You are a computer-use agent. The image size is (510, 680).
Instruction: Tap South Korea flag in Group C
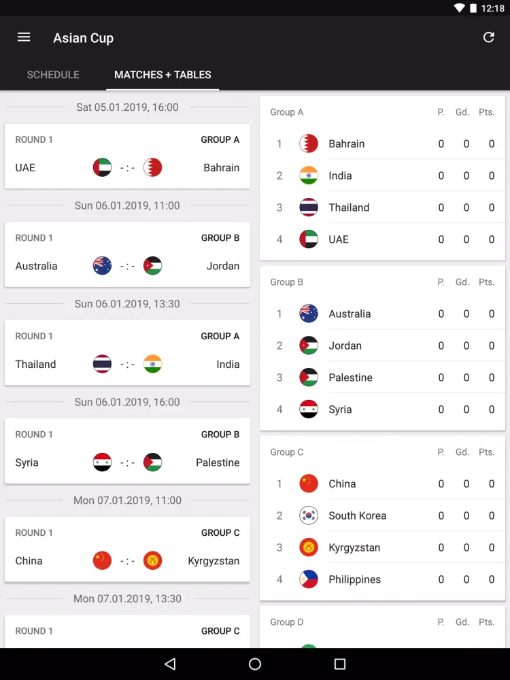click(x=309, y=515)
